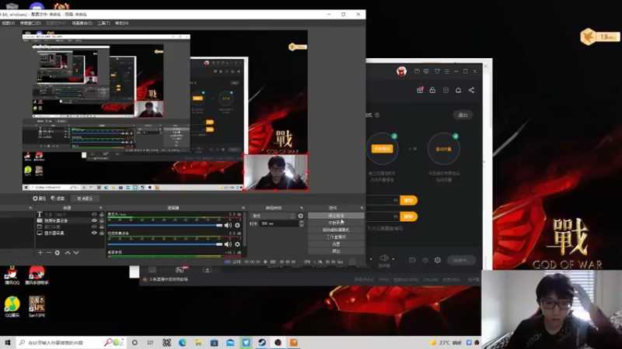Open transition properties gear icon
The width and height of the screenshot is (622, 349).
300,216
